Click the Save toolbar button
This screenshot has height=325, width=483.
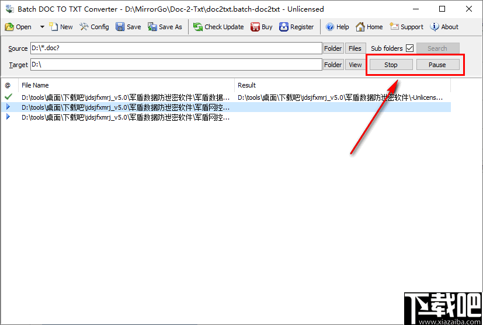coord(128,27)
